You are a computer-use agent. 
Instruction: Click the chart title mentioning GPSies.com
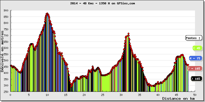pyautogui.click(x=102, y=3)
